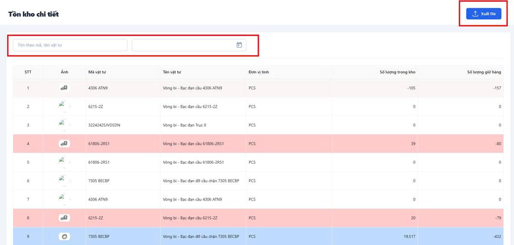Click the bearing thumbnail in row 8
Viewport: 514px width, 245px height.
tap(64, 218)
